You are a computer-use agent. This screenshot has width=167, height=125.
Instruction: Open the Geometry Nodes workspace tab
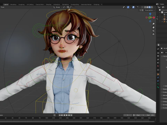[86, 5]
